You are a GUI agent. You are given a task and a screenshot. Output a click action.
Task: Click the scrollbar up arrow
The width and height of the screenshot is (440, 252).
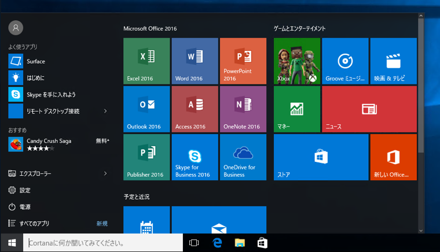(x=421, y=16)
